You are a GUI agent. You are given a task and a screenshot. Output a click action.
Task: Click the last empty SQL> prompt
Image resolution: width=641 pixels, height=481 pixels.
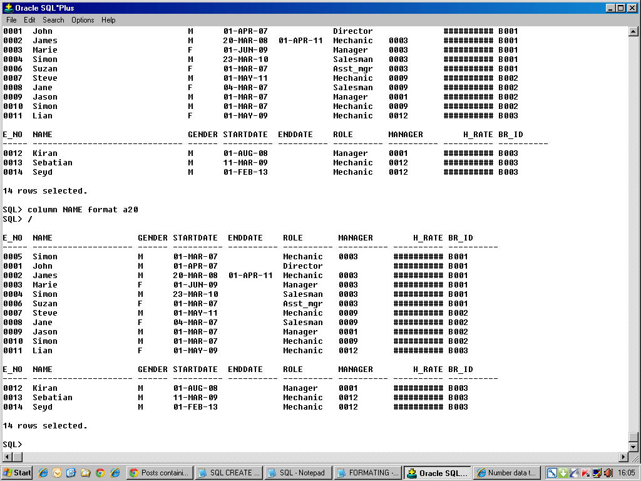13,445
